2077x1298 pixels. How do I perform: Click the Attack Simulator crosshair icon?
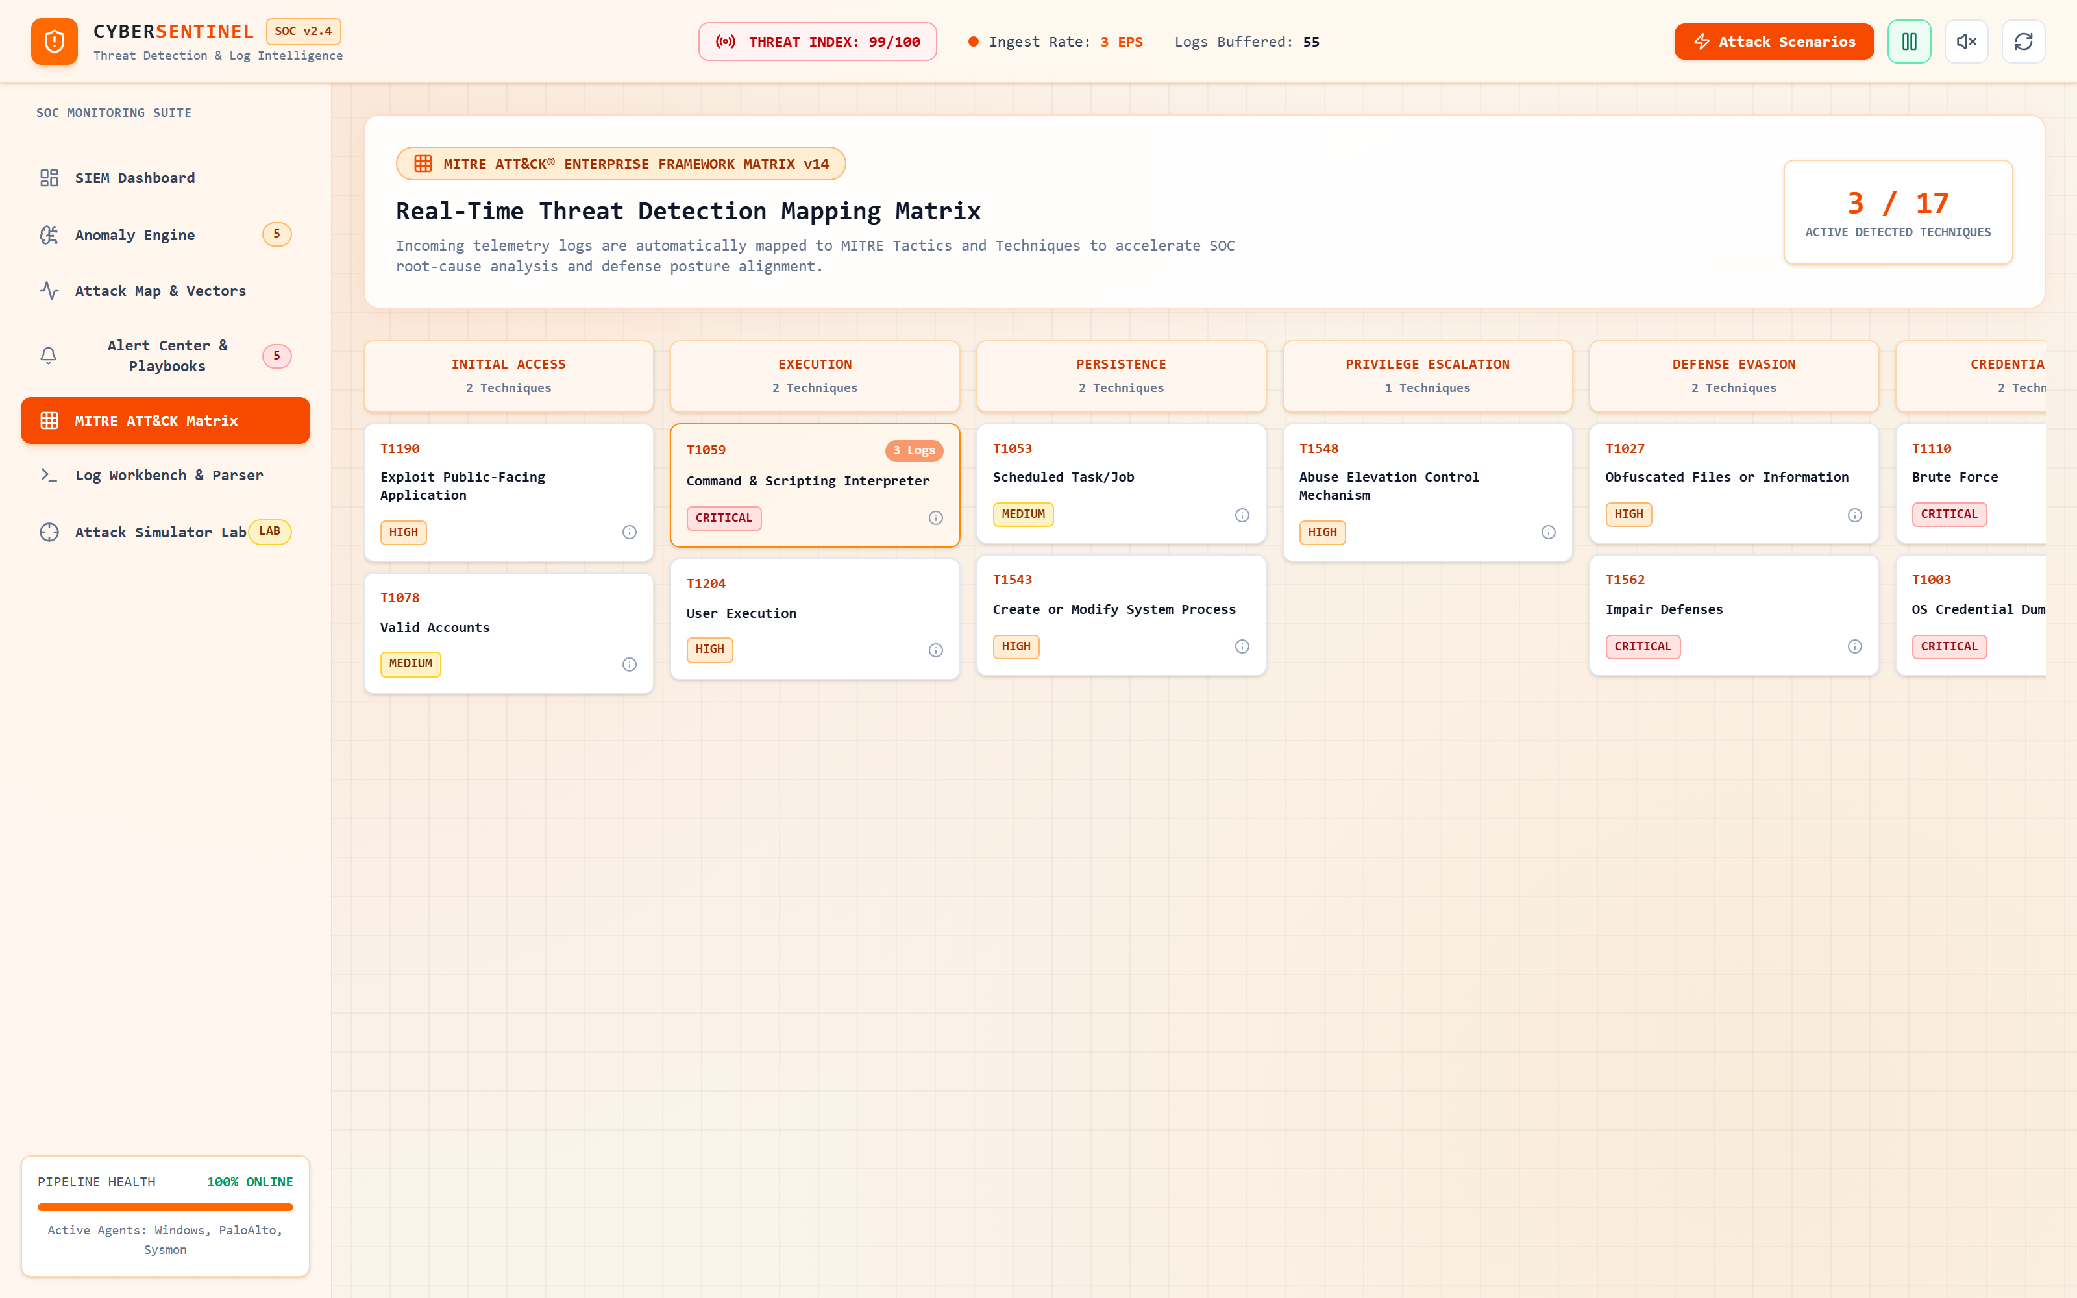click(x=49, y=532)
